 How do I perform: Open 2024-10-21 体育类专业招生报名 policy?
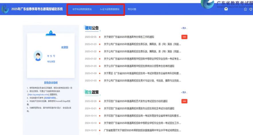tap(139, 109)
